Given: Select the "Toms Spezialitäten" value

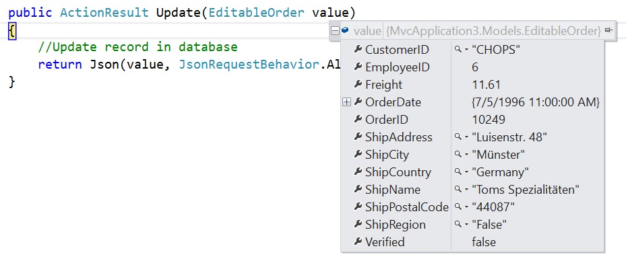Looking at the screenshot, I should 526,190.
